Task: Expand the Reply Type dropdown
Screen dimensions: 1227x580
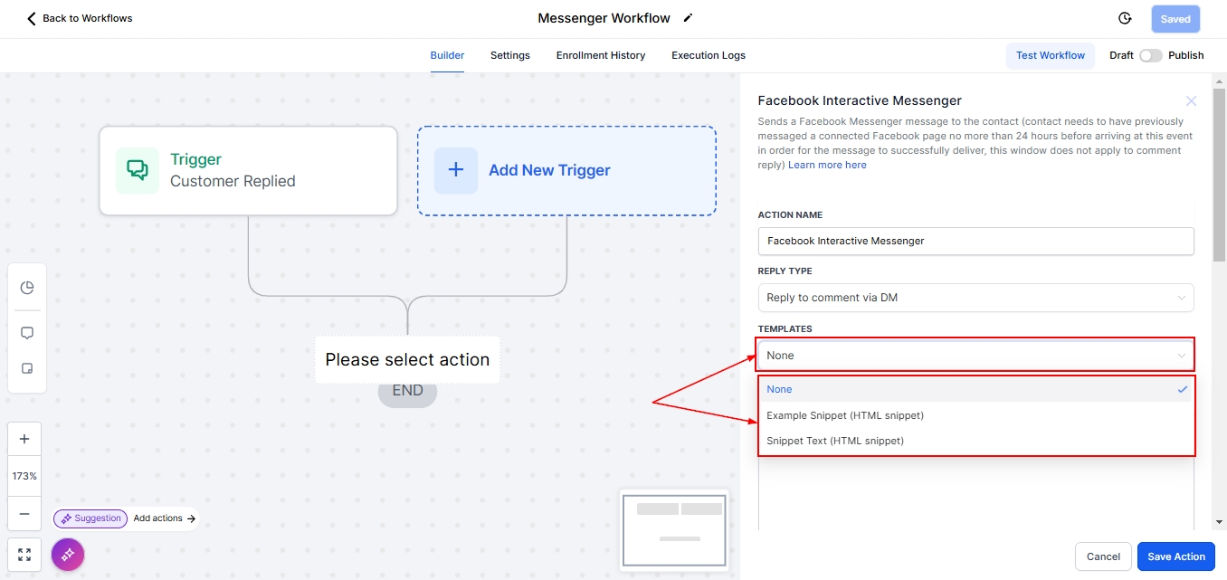Action: coord(975,298)
